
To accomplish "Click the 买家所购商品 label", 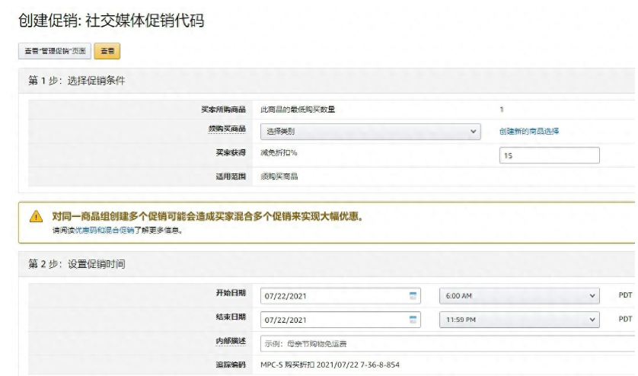I will (x=223, y=110).
